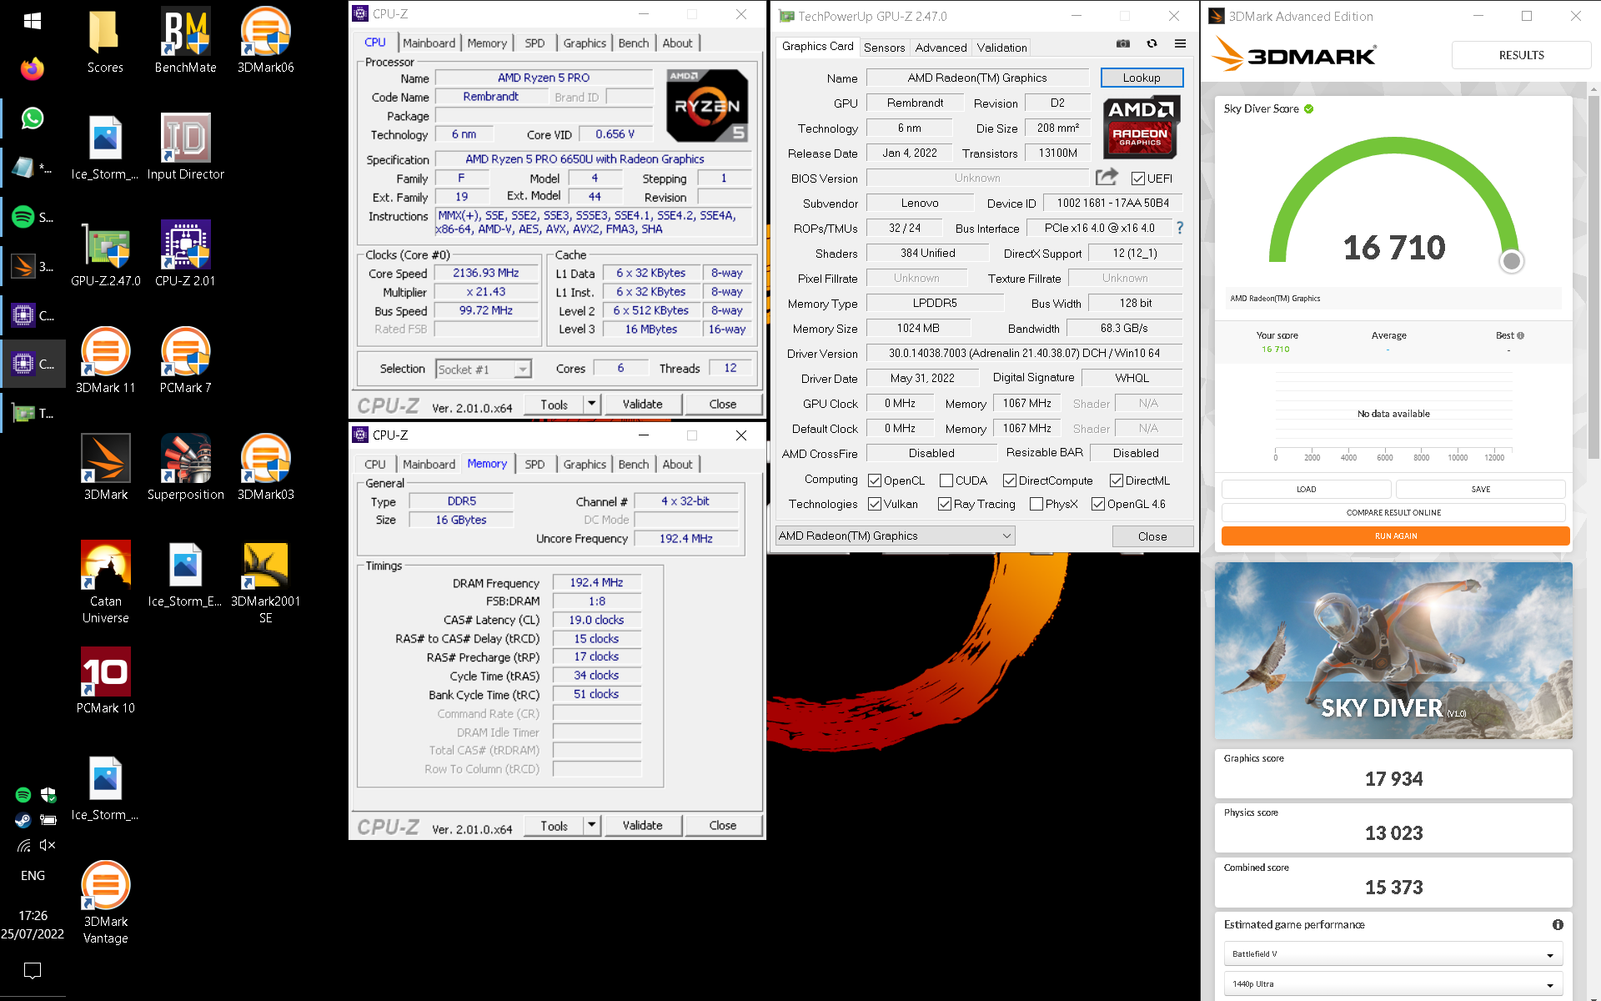Select the 3DMark2001 SE desktop shortcut
Viewport: 1601px width, 1001px height.
(265, 582)
